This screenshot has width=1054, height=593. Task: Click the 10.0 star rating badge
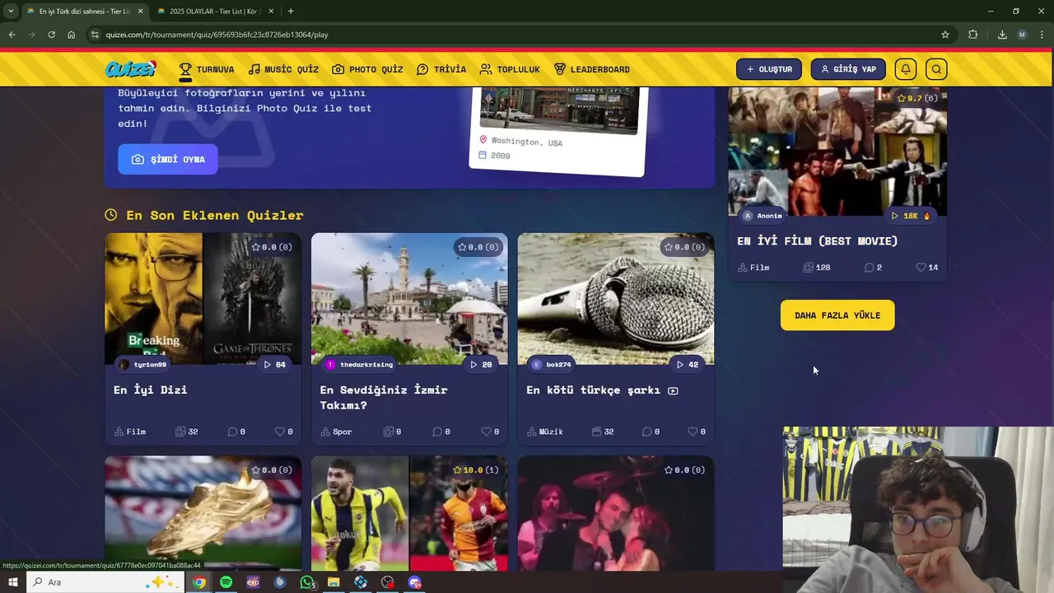pyautogui.click(x=476, y=470)
